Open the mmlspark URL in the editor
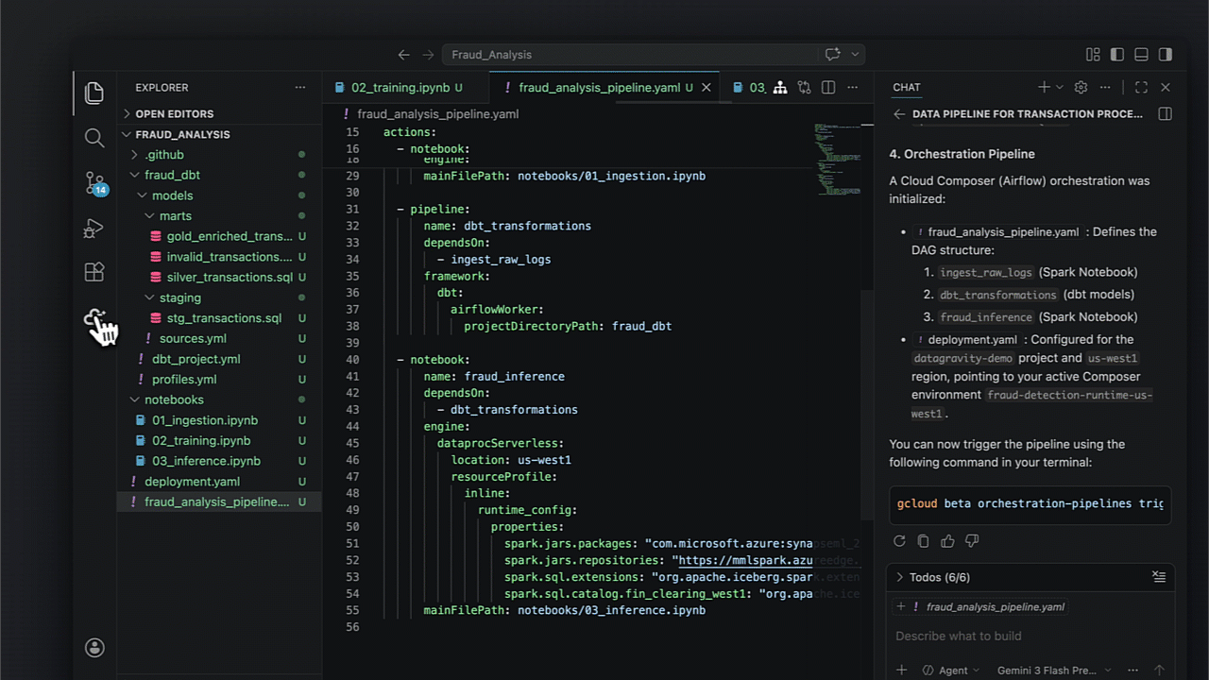The image size is (1209, 680). coord(745,560)
